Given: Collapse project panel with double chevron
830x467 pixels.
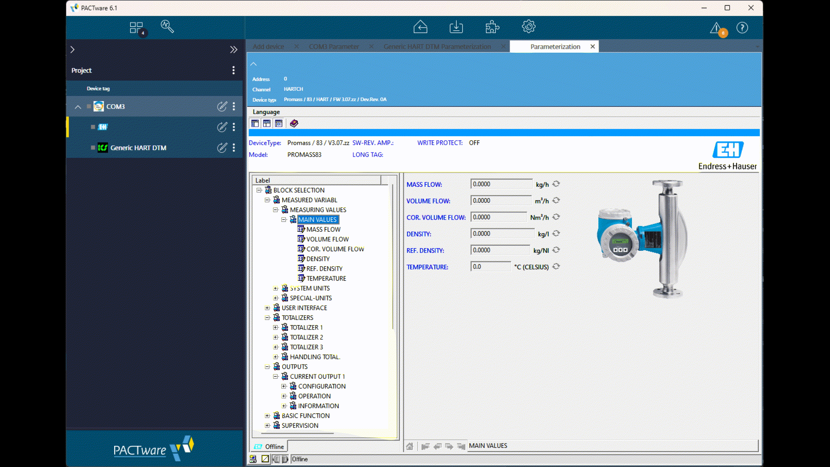Looking at the screenshot, I should [233, 50].
